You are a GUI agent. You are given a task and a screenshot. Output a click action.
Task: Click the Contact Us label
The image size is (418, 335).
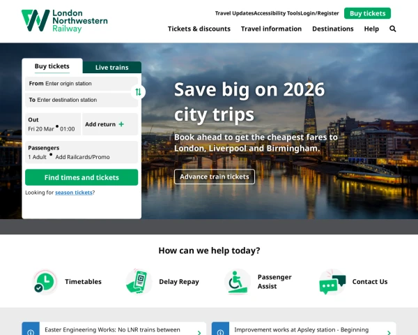coord(370,281)
